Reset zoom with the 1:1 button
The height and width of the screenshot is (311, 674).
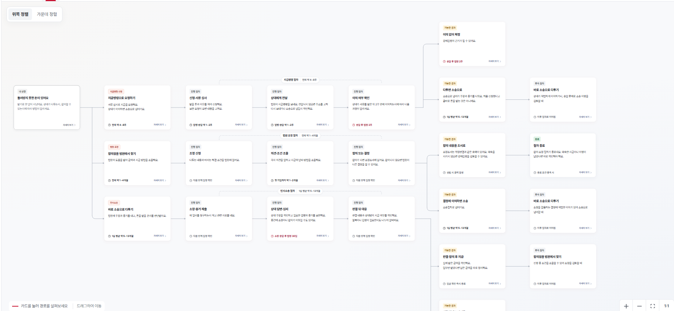tap(666, 306)
